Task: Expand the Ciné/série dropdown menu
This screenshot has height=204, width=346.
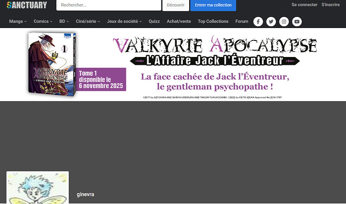Action: [x=88, y=22]
